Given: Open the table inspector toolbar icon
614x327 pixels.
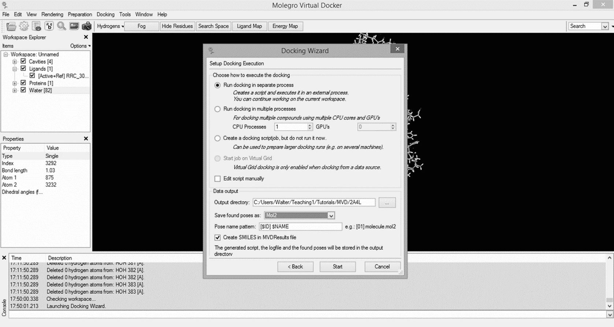Looking at the screenshot, I should click(x=37, y=26).
